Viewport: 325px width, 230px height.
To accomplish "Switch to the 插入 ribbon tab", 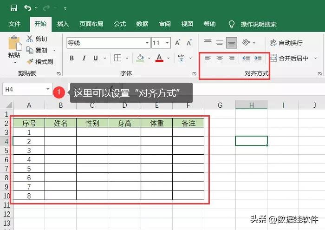I will tap(63, 24).
